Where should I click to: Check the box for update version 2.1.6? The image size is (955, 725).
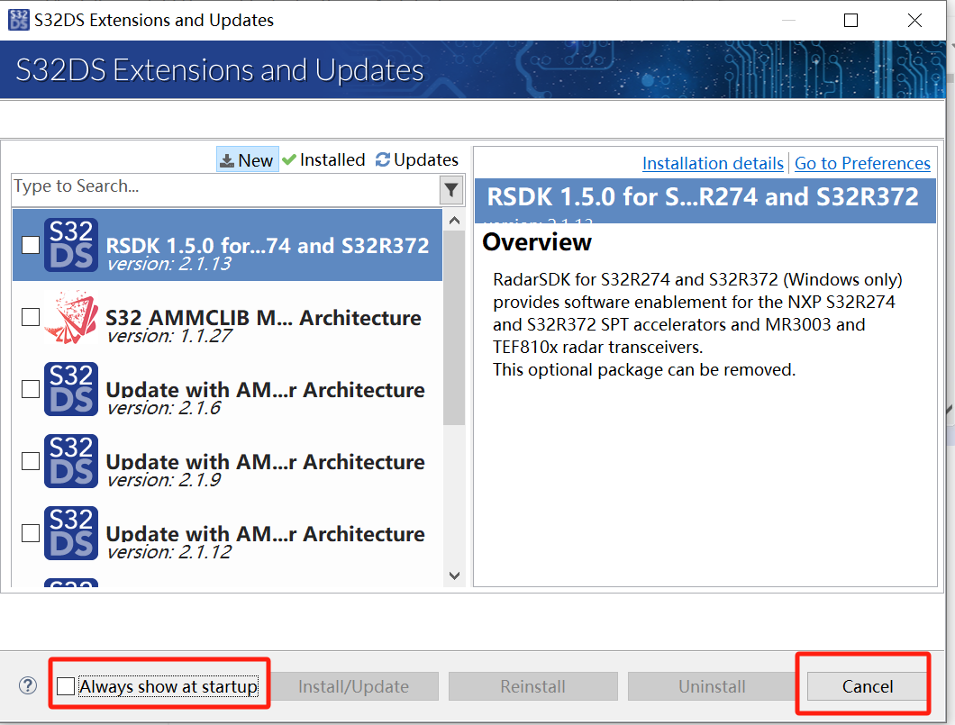coord(31,389)
